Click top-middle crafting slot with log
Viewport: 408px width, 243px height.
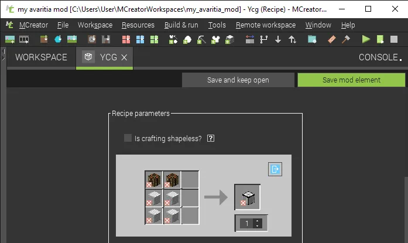pos(172,180)
